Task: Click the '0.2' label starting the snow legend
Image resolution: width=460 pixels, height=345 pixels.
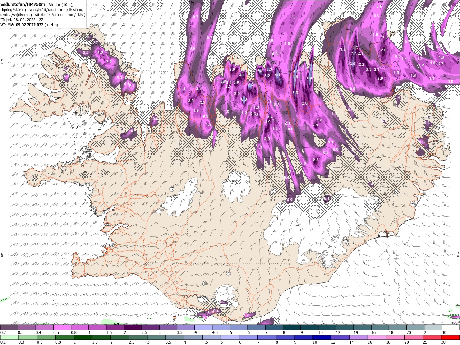Action: 3,332
